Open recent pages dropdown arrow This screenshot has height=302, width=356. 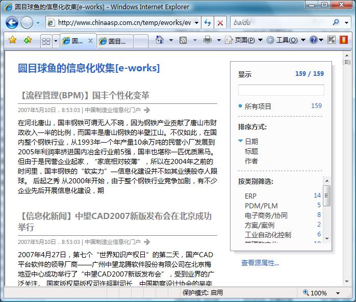coord(38,23)
